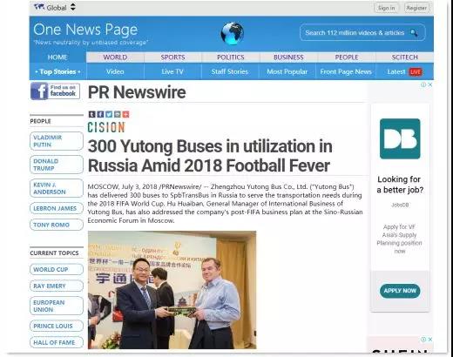Open the Donald Trump people tag
The height and width of the screenshot is (357, 453).
[57, 165]
